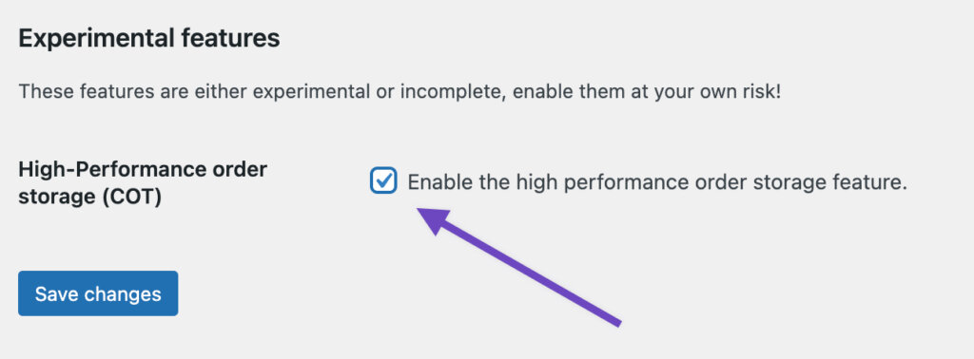
Task: Disable high performance order storage option
Action: click(383, 181)
